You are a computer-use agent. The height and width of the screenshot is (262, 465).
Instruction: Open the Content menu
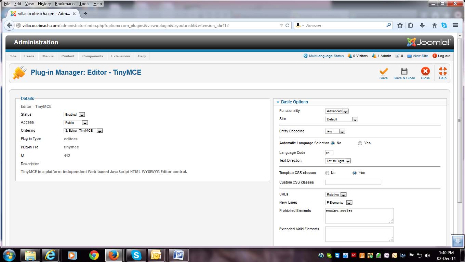[x=68, y=56]
